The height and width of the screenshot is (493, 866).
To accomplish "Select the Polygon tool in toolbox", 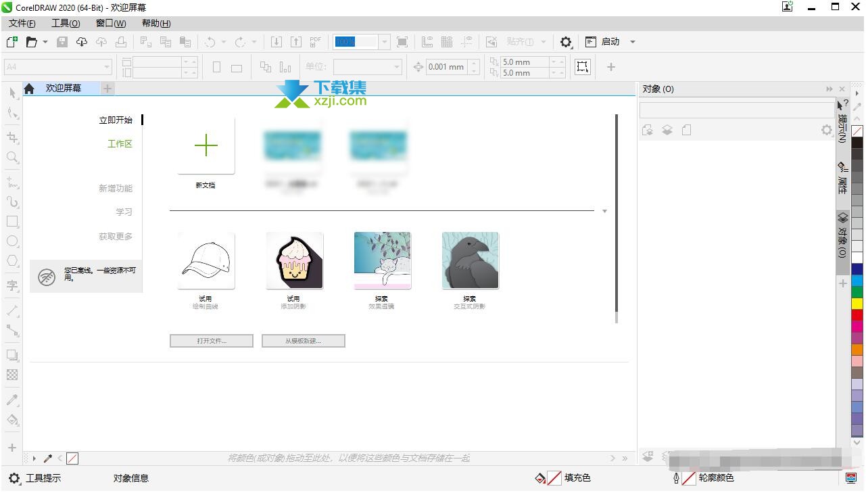I will pyautogui.click(x=12, y=260).
